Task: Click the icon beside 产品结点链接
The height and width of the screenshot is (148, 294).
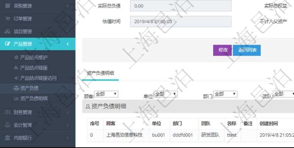Action: tap(16, 68)
